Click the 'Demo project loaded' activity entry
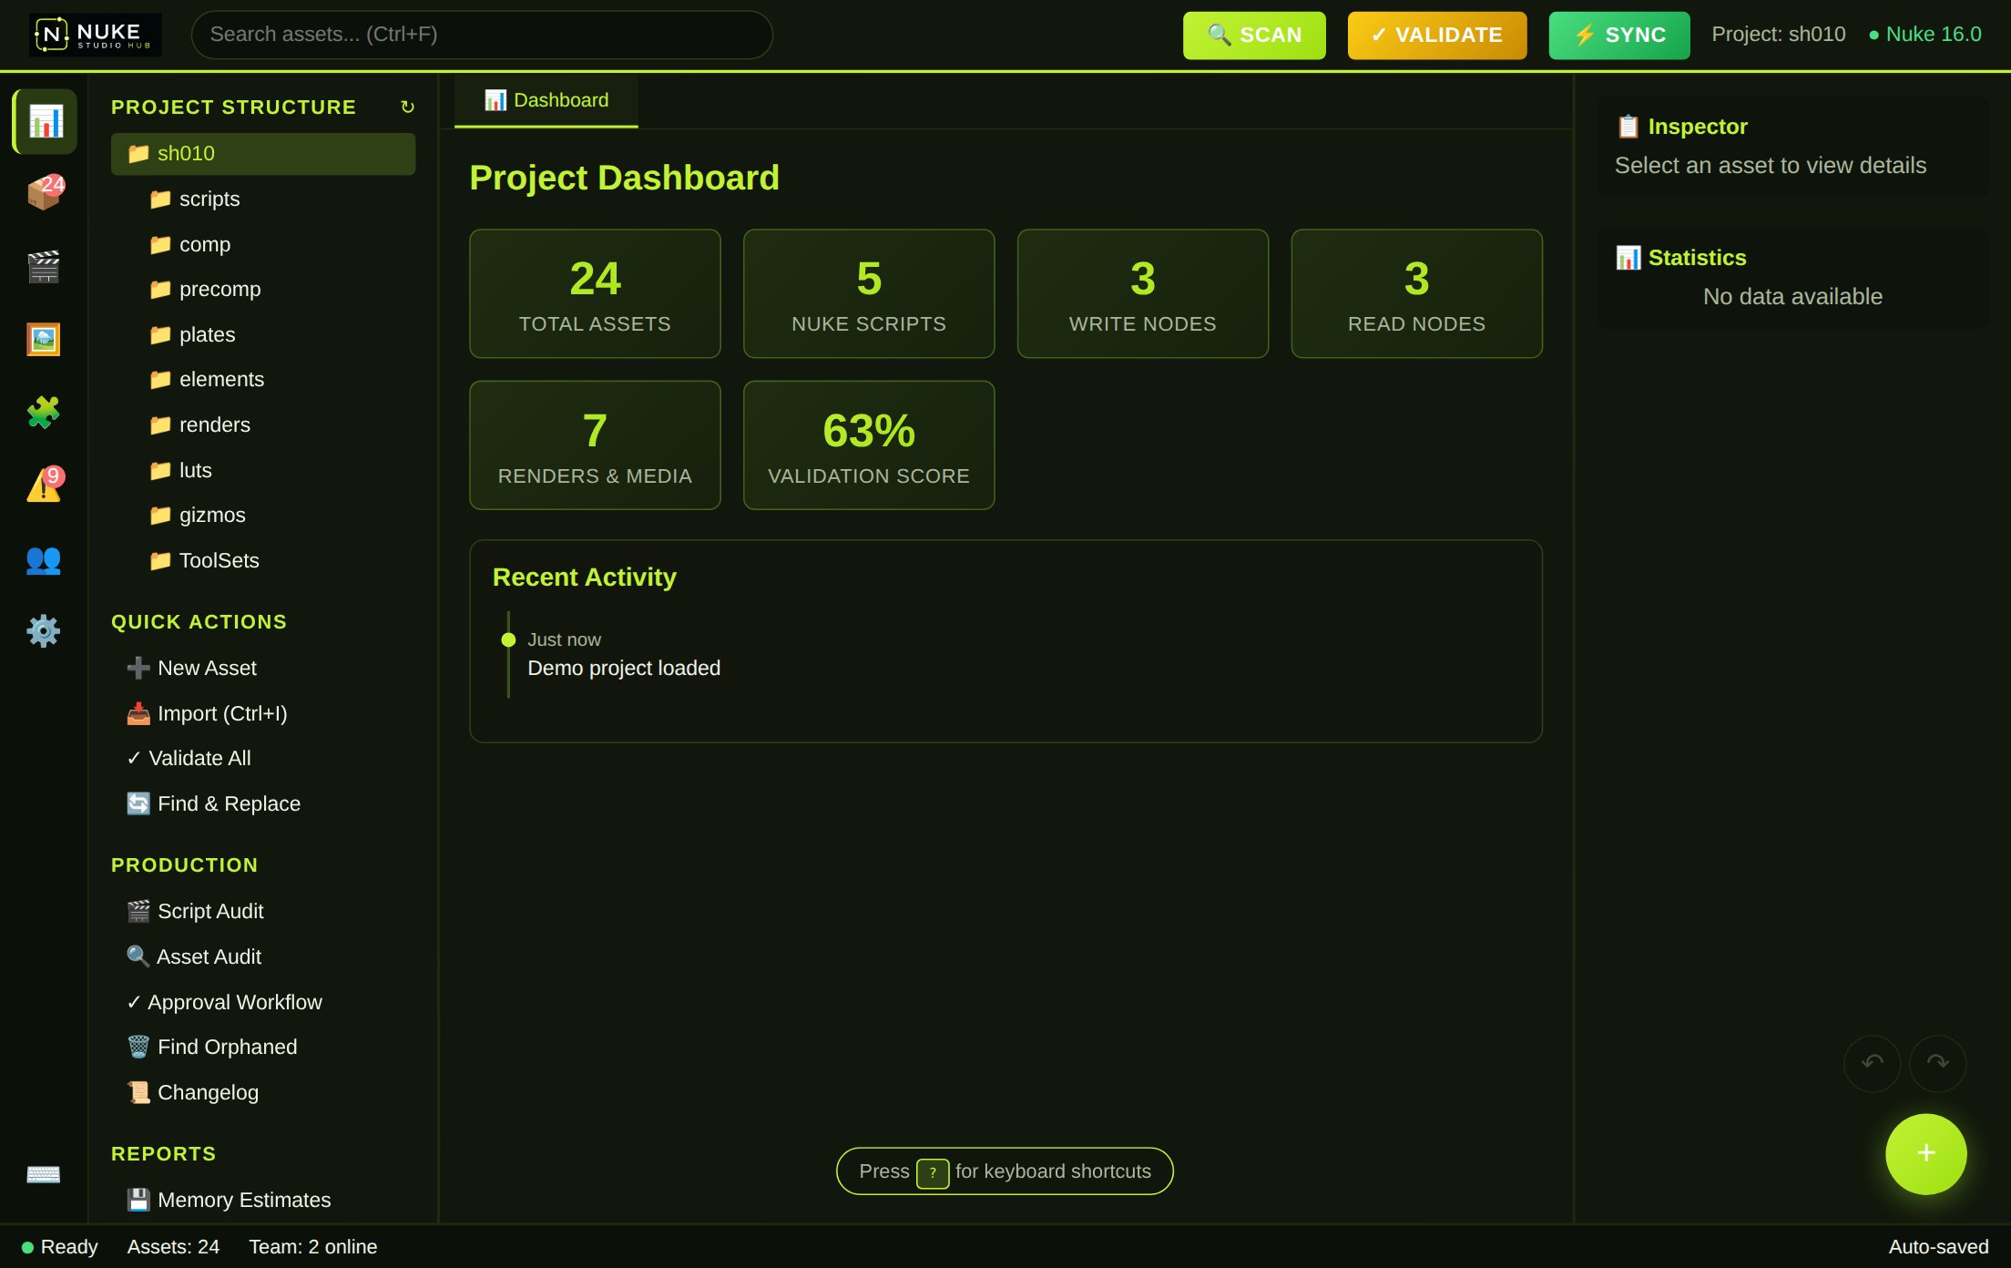 (x=624, y=668)
